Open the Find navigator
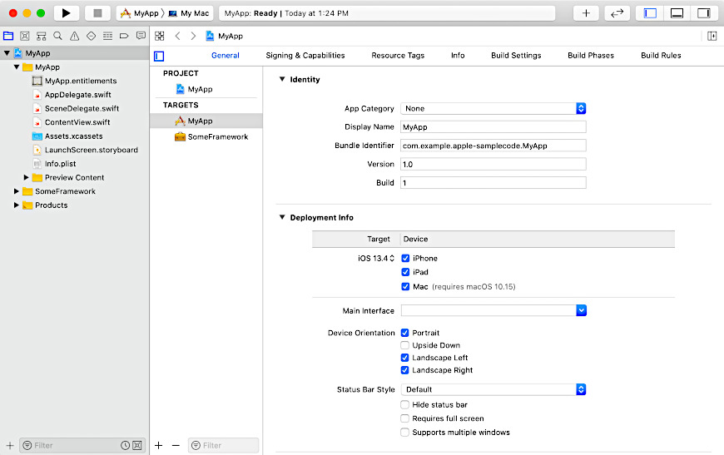Viewport: 724px width, 455px height. point(57,36)
